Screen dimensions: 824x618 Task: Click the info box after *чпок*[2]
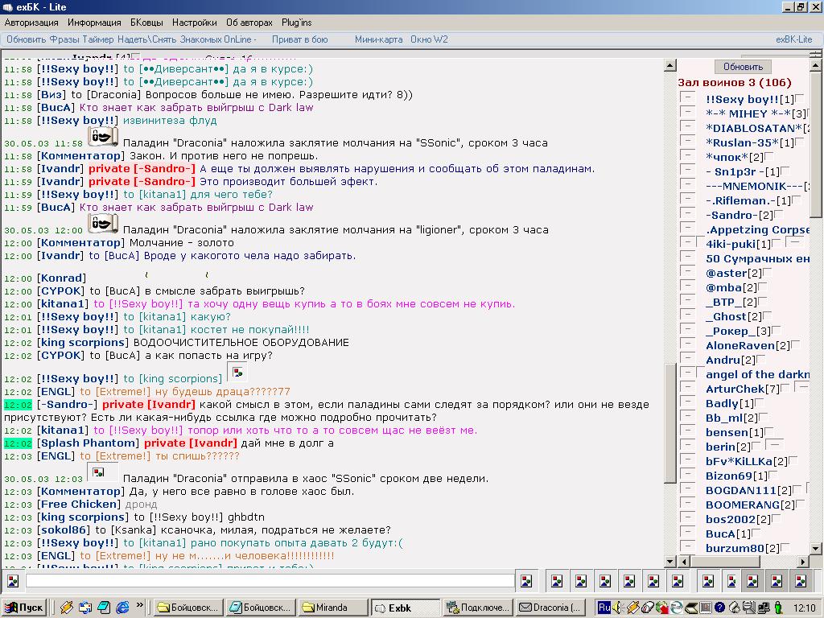click(x=769, y=156)
